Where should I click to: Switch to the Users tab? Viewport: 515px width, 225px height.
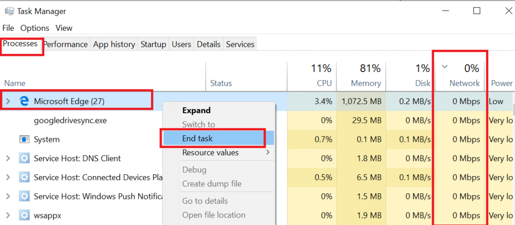tap(182, 44)
